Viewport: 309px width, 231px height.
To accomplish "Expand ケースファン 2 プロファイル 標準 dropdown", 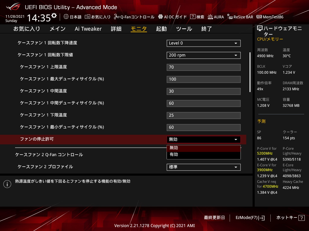I will click(203, 167).
